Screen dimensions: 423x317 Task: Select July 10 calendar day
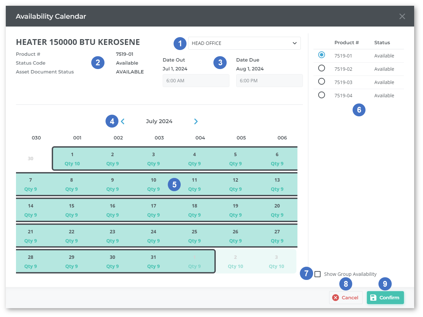[153, 184]
